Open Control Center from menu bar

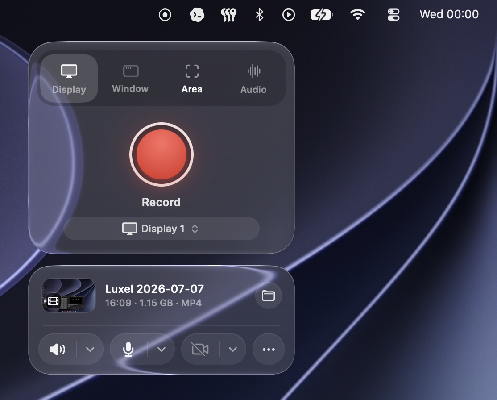click(393, 15)
